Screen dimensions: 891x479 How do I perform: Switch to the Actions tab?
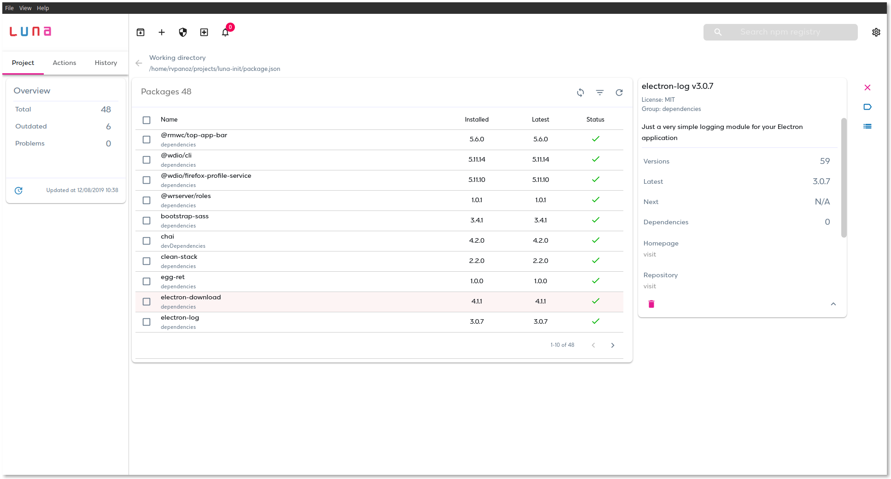pos(64,63)
